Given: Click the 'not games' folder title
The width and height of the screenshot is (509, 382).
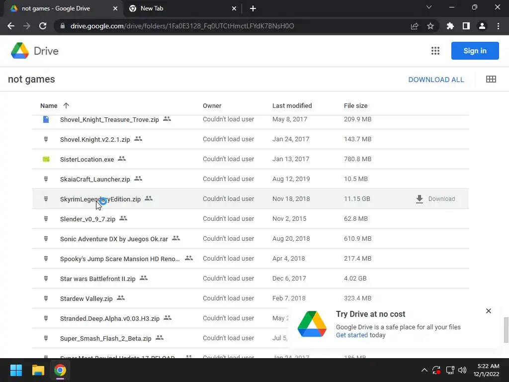Looking at the screenshot, I should [x=31, y=79].
